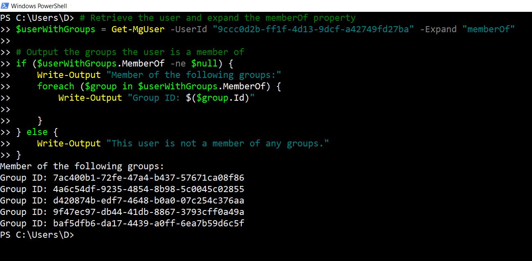The image size is (532, 261).
Task: Click the final PS C:\Users\D> prompt
Action: (x=37, y=235)
